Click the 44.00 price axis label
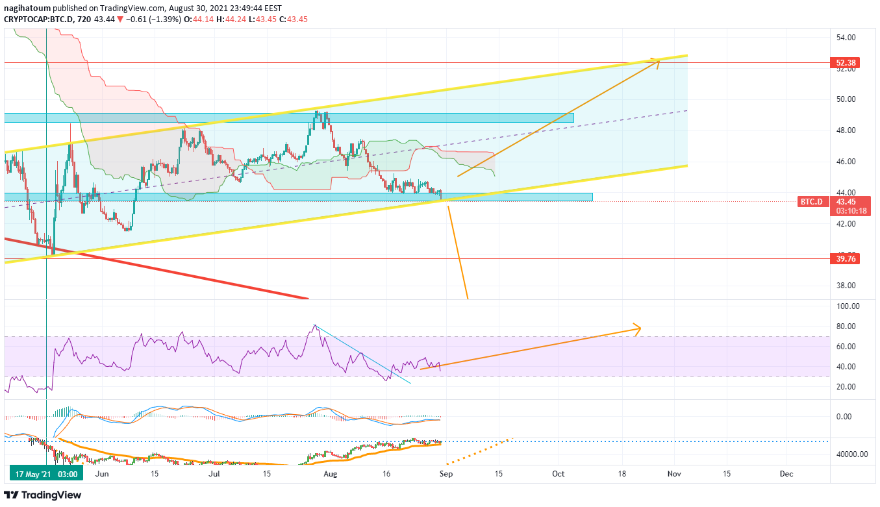Image resolution: width=880 pixels, height=507 pixels. pyautogui.click(x=845, y=193)
